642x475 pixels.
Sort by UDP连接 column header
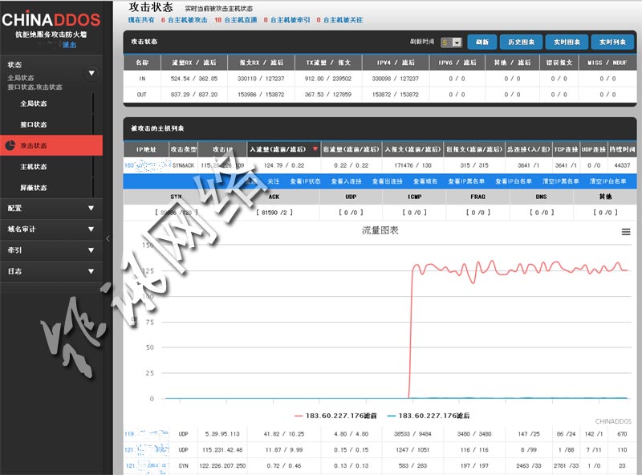[593, 149]
